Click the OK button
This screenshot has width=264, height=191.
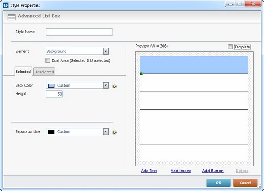218,183
